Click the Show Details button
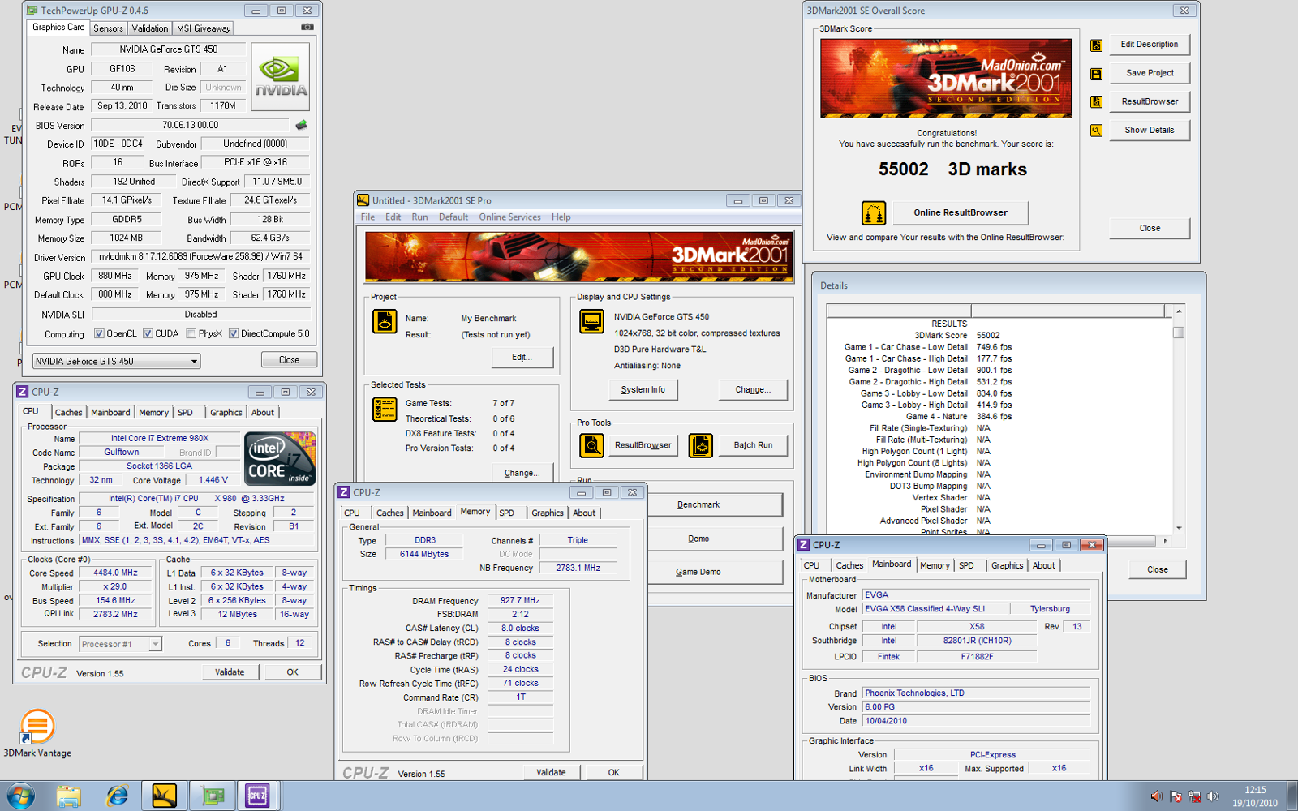This screenshot has height=811, width=1298. click(1150, 130)
